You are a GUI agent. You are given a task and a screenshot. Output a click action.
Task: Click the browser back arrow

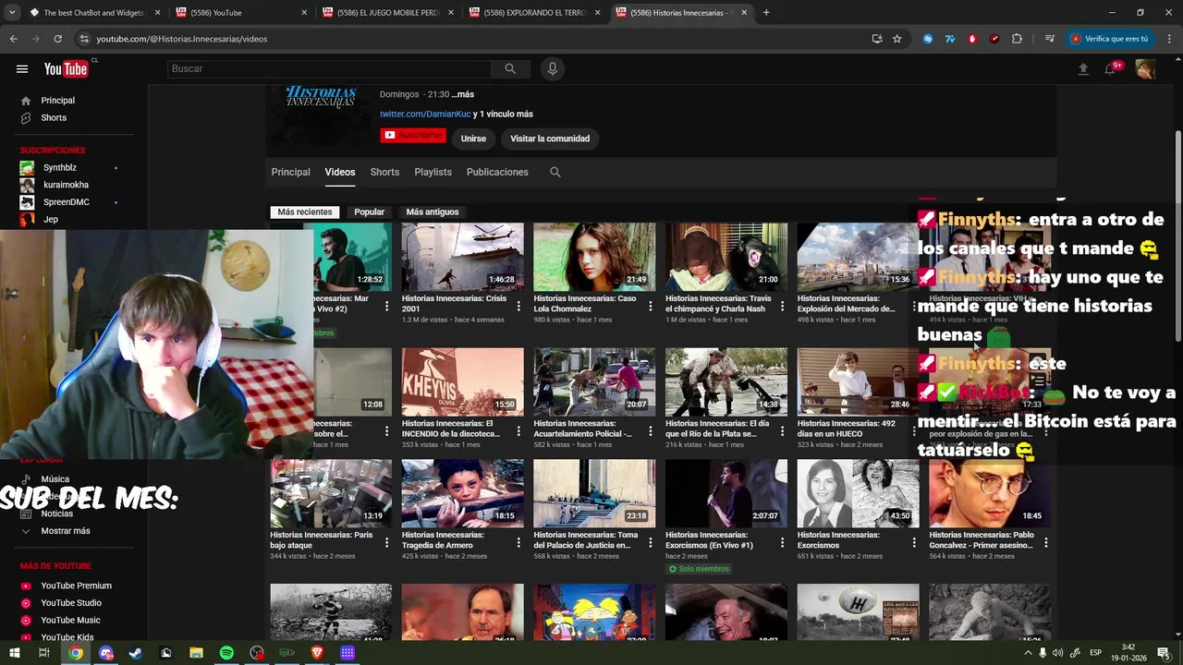(13, 39)
